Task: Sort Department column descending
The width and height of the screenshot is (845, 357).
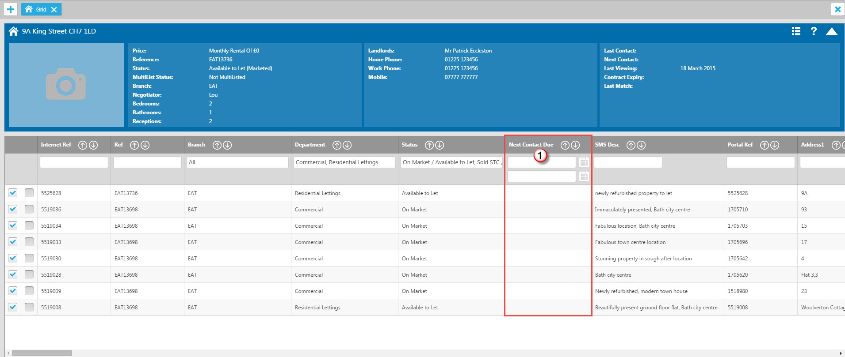Action: (347, 145)
